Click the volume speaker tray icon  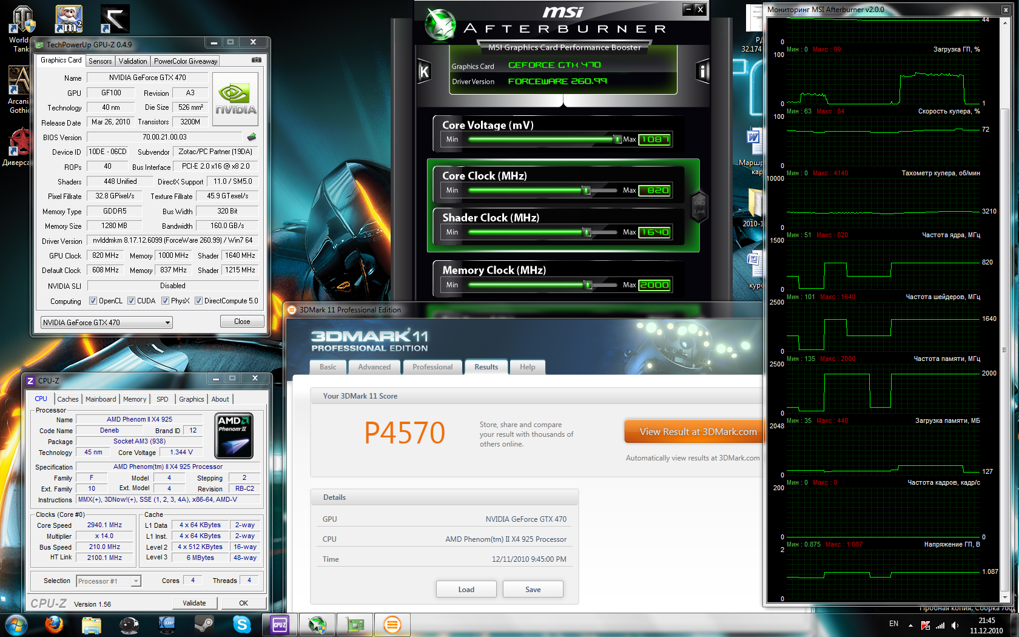pos(955,625)
